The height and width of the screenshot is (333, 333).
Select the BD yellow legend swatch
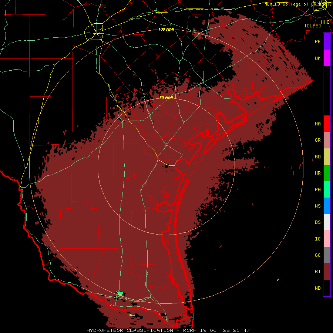(x=327, y=157)
